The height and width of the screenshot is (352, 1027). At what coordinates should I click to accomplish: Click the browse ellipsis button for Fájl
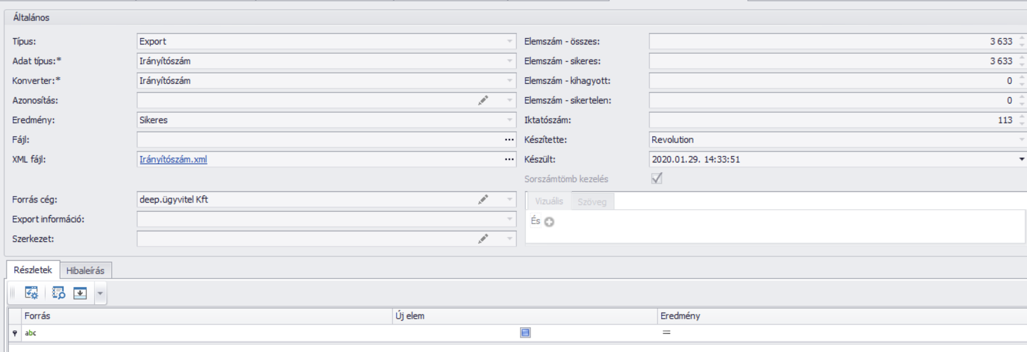[x=509, y=140]
